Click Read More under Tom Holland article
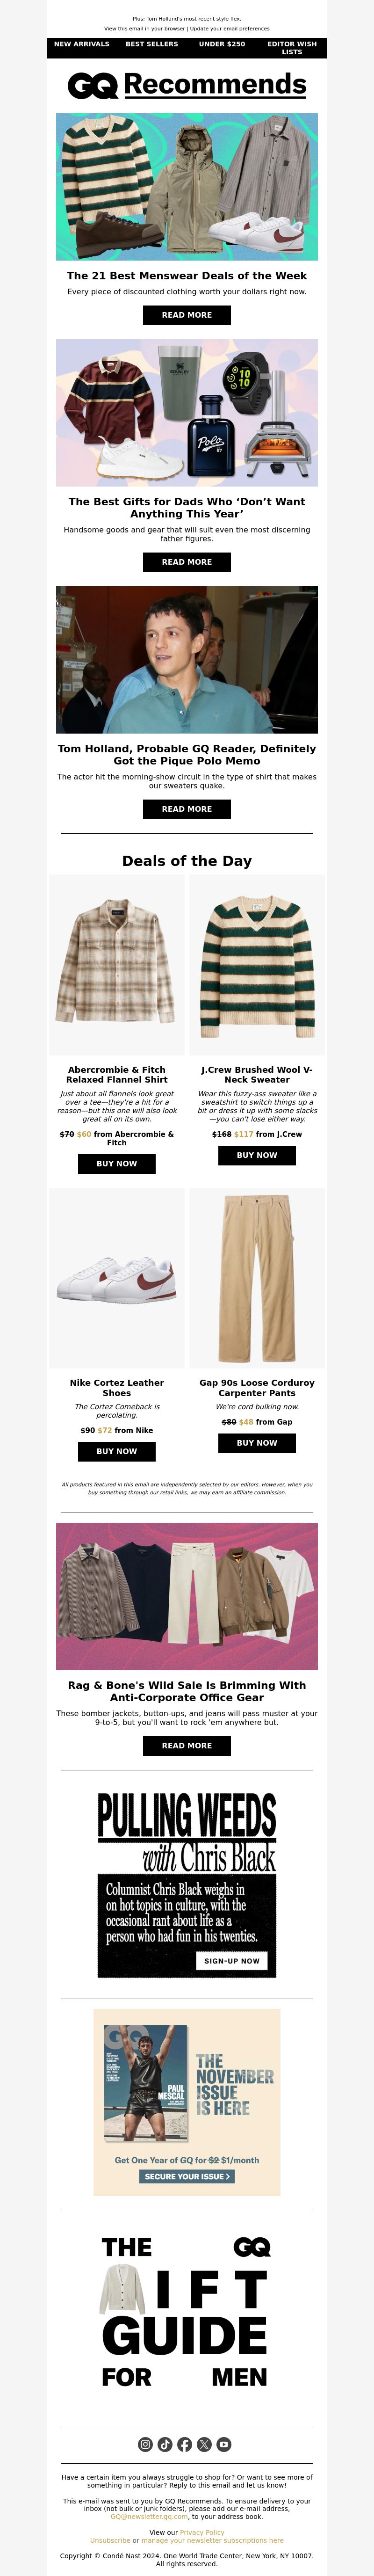 (x=187, y=809)
